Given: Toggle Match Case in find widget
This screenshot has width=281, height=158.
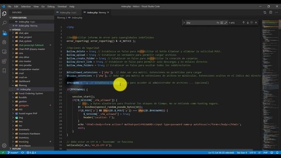Looking at the screenshot, I should coord(218,23).
